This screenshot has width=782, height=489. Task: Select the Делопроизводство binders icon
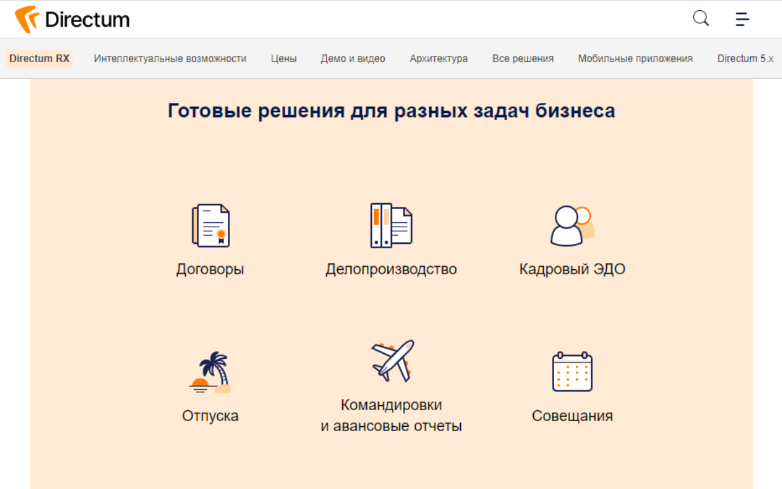point(391,224)
